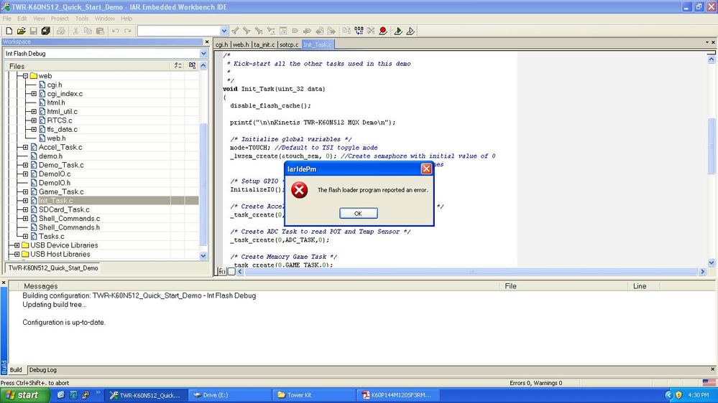Open the Int Flash Debug configuration dropdown
Image resolution: width=718 pixels, height=403 pixels.
(203, 54)
